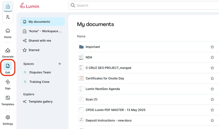Click the Scan (1) thumbnail

point(81,100)
